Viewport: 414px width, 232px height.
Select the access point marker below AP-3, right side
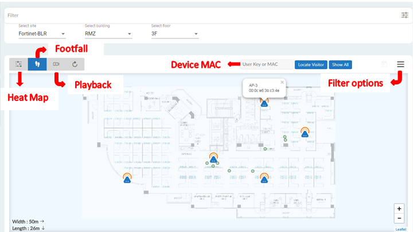(305, 132)
